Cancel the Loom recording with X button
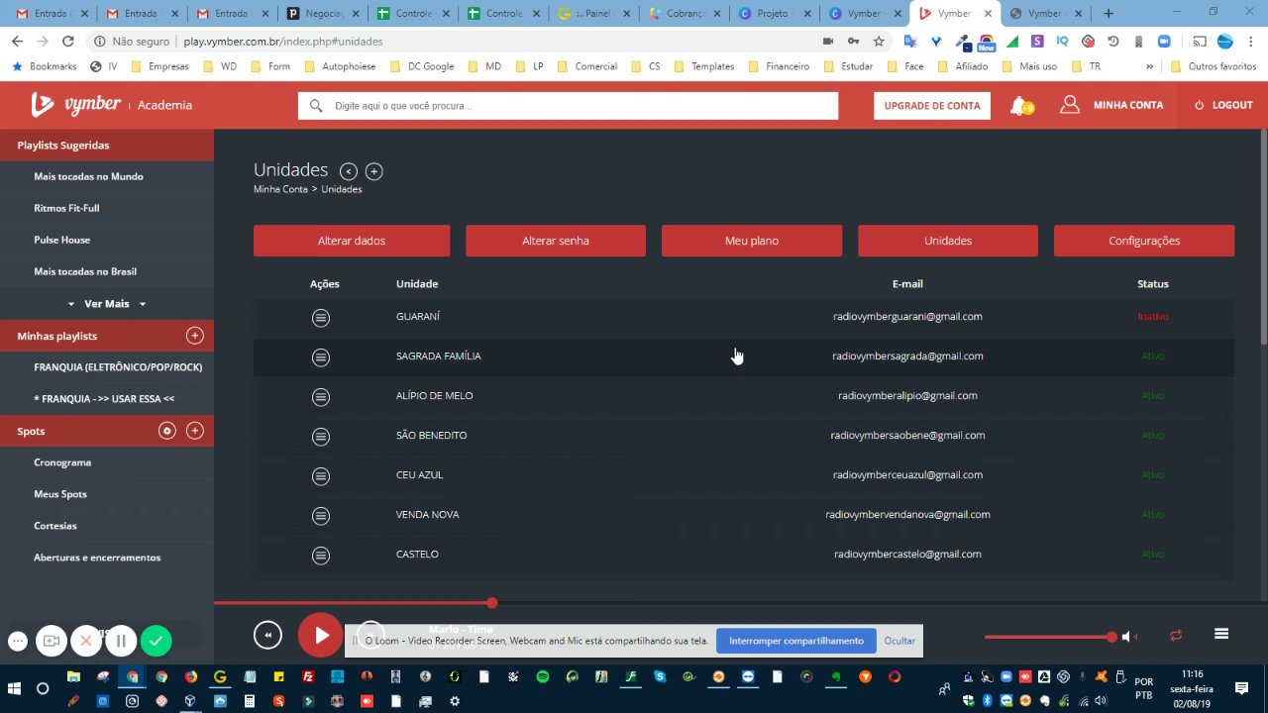Viewport: 1268px width, 713px height. 86,641
